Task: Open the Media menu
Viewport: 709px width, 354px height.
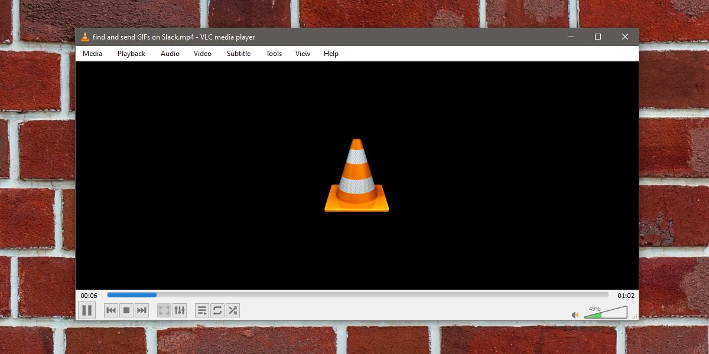Action: tap(92, 54)
